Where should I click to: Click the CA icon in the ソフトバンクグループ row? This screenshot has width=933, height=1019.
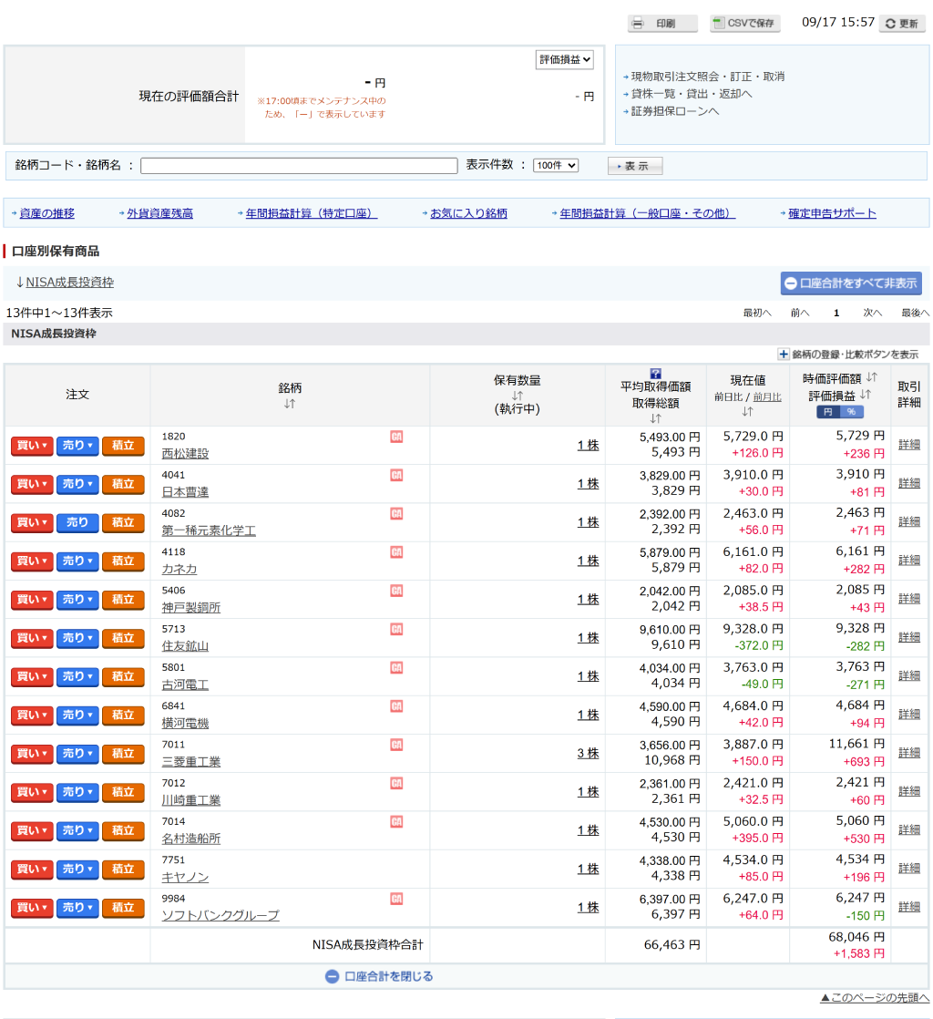pos(396,899)
